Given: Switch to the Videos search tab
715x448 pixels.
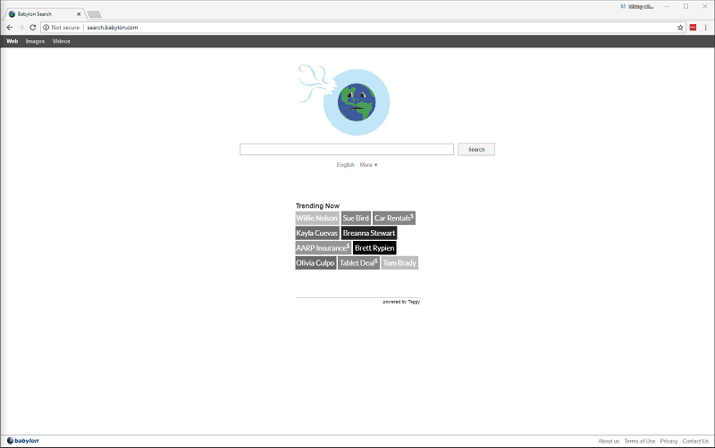Looking at the screenshot, I should tap(61, 41).
